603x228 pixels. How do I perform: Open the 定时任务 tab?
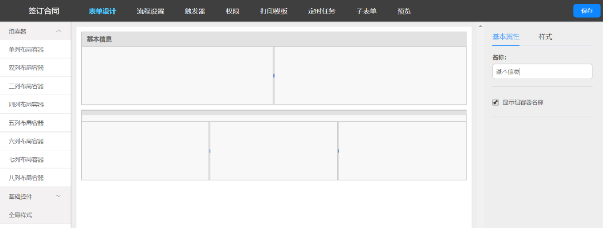click(x=321, y=11)
